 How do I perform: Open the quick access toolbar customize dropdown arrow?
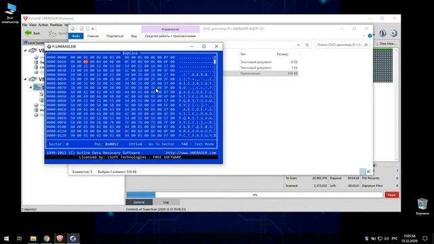coord(93,28)
